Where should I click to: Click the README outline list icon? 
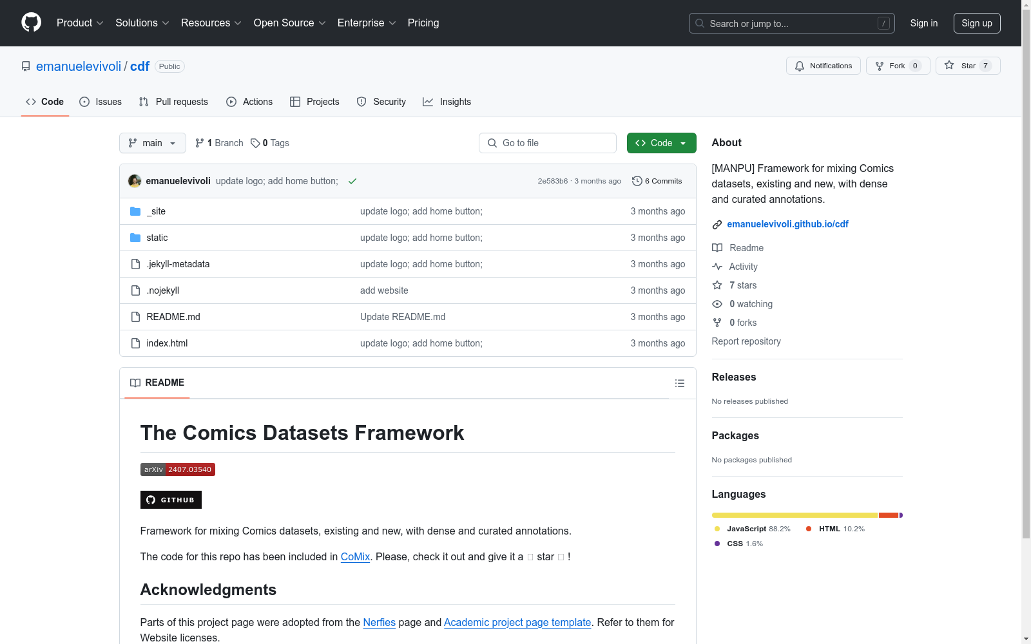click(679, 383)
